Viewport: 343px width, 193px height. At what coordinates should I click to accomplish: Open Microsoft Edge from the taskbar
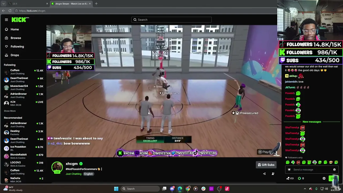point(180,189)
